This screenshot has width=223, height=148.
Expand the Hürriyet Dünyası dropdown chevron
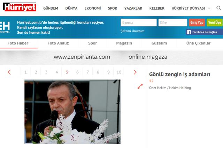[209, 8]
